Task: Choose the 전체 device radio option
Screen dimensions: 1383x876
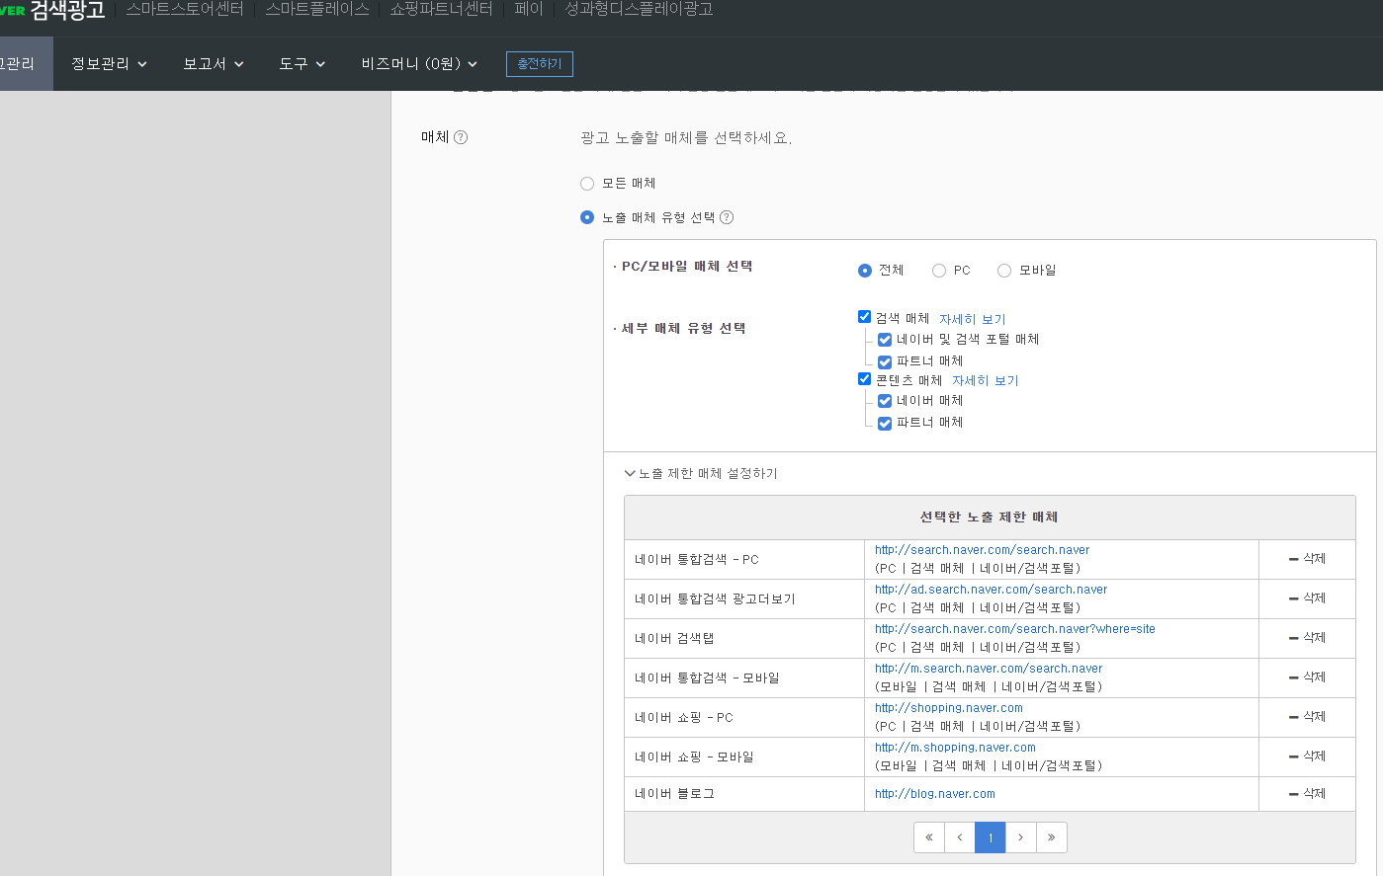Action: [x=865, y=271]
